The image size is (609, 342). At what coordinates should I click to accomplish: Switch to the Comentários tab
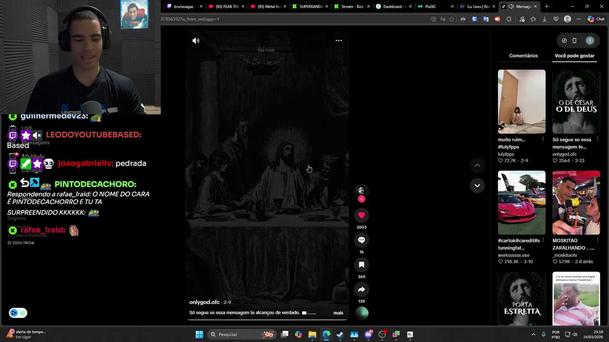(523, 56)
